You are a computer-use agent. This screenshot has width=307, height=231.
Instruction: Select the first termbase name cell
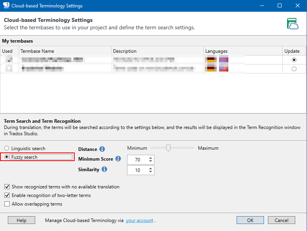(x=65, y=59)
